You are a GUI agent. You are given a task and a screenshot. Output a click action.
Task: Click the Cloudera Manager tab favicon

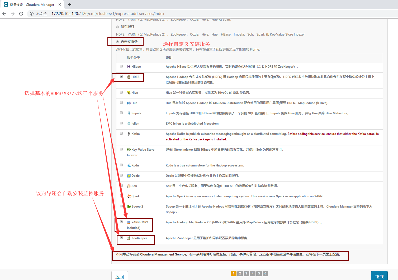pyautogui.click(x=6, y=4)
